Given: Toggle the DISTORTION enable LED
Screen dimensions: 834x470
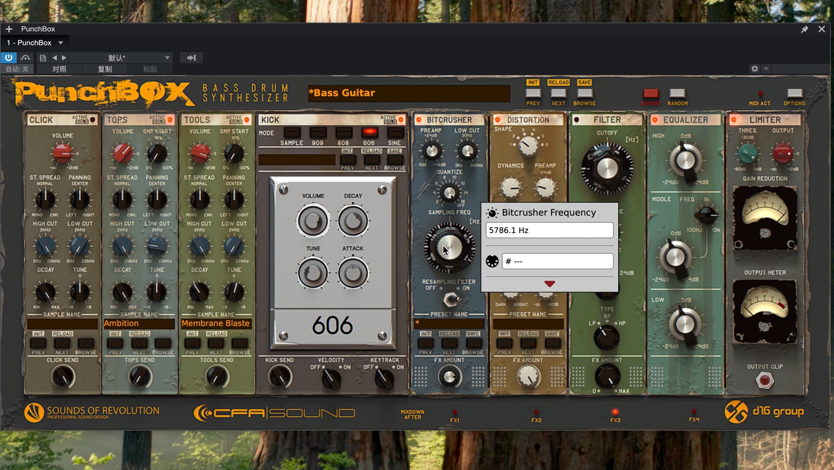Looking at the screenshot, I should (498, 120).
